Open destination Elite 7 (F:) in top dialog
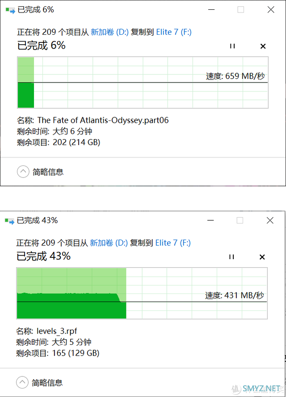Screen dimensions: 286x397 (174, 32)
